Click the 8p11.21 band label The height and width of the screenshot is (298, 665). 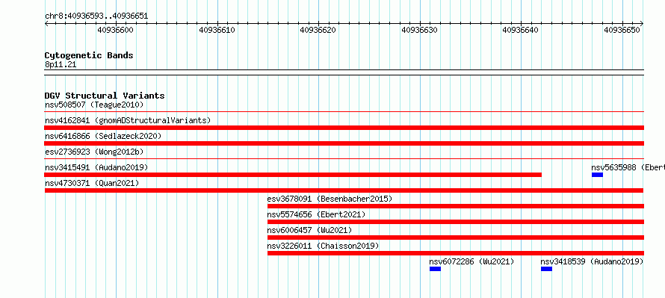(x=61, y=65)
